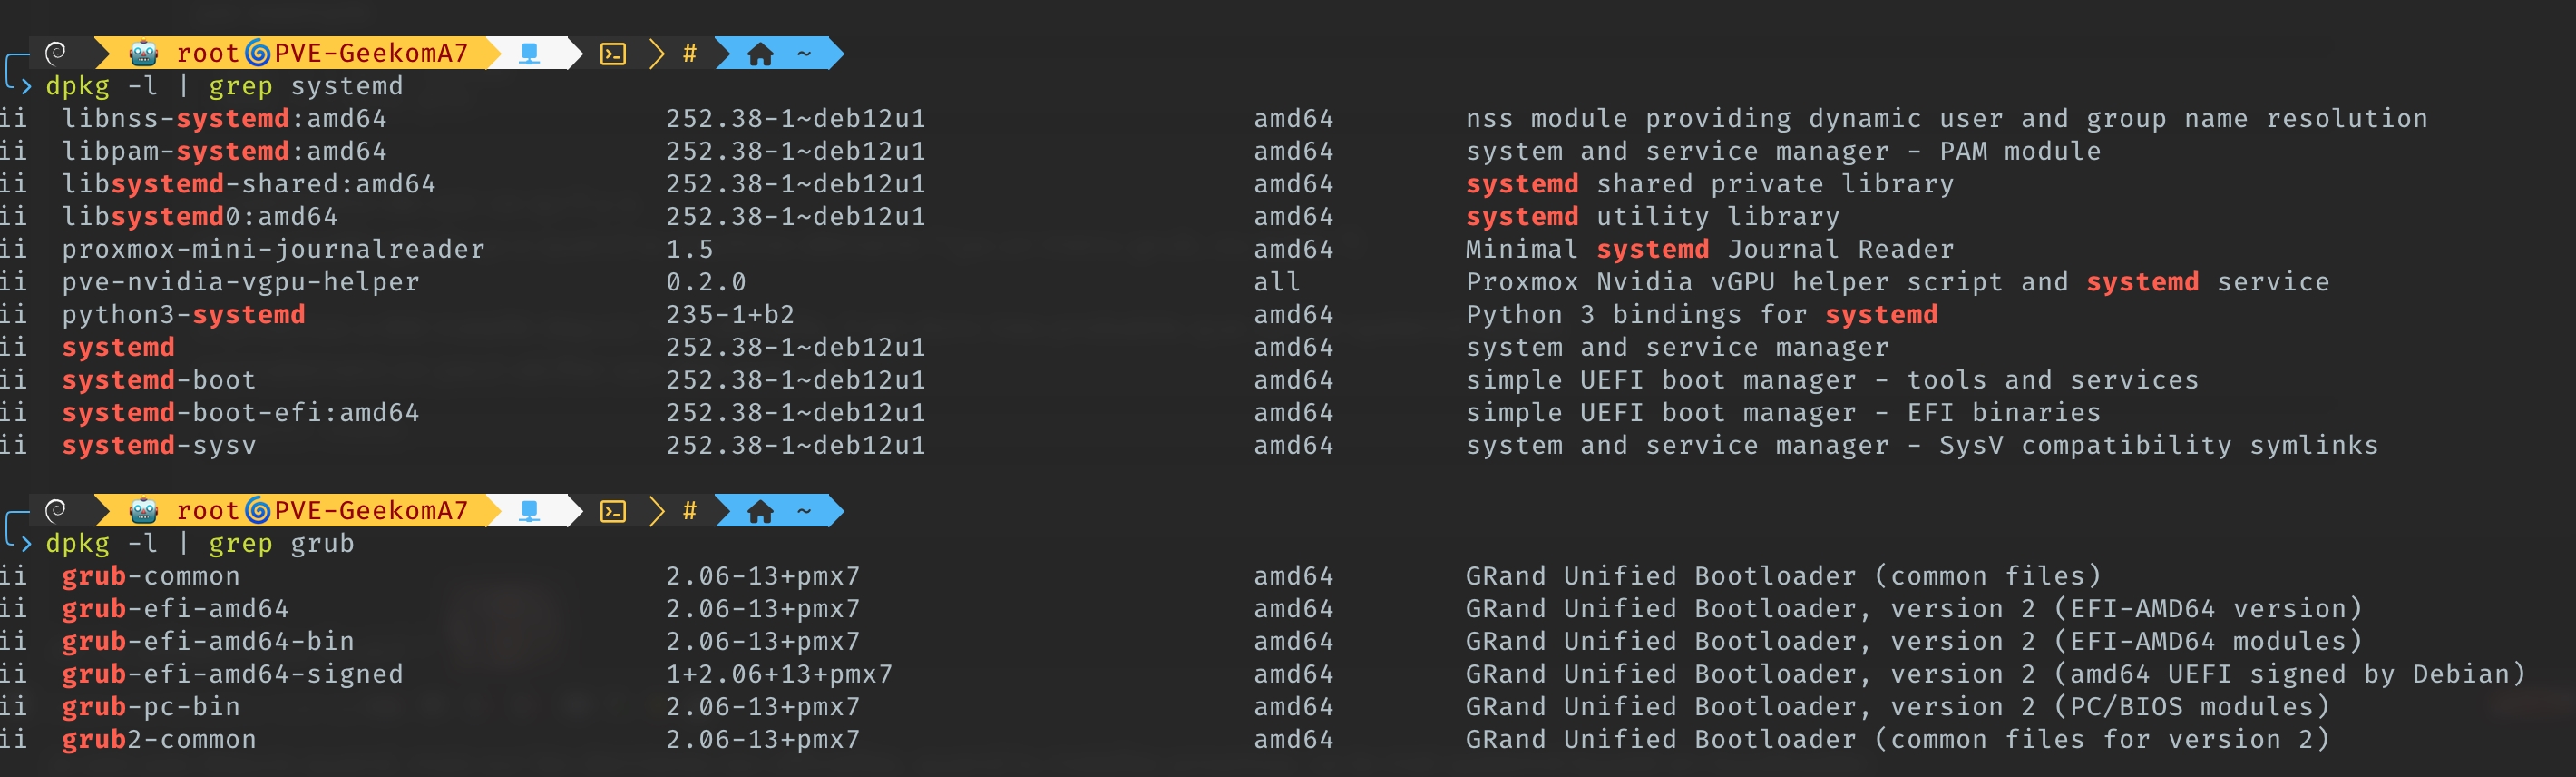This screenshot has height=777, width=2576.
Task: Click the hash symbol in the second prompt
Action: click(x=689, y=511)
